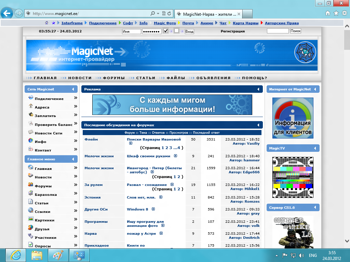
Task: Select the MagicNet-Нарва browser tab
Action: pyautogui.click(x=208, y=14)
